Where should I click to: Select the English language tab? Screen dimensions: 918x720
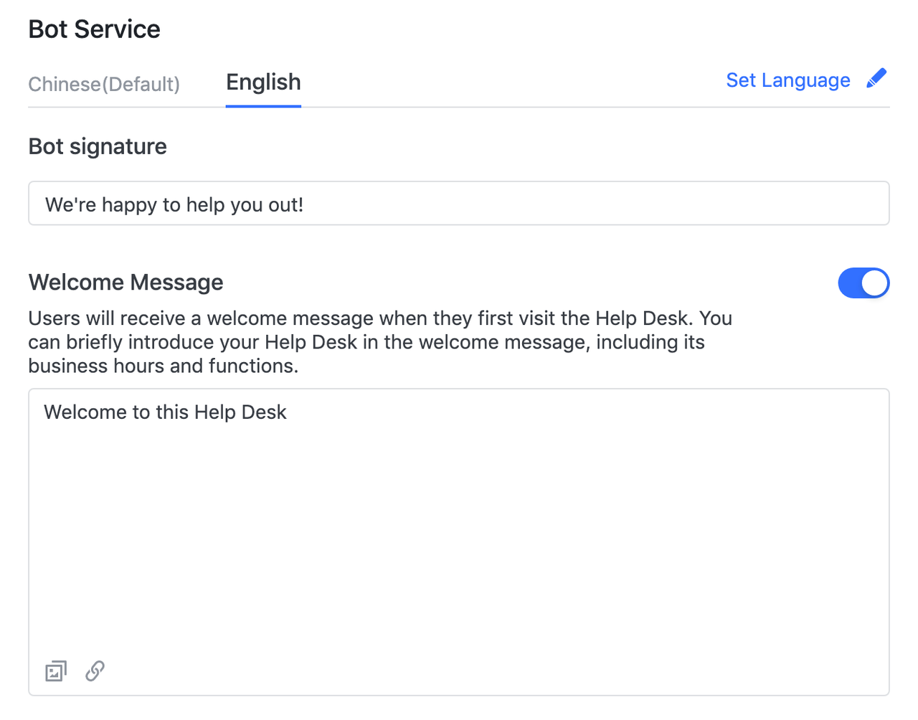point(263,82)
